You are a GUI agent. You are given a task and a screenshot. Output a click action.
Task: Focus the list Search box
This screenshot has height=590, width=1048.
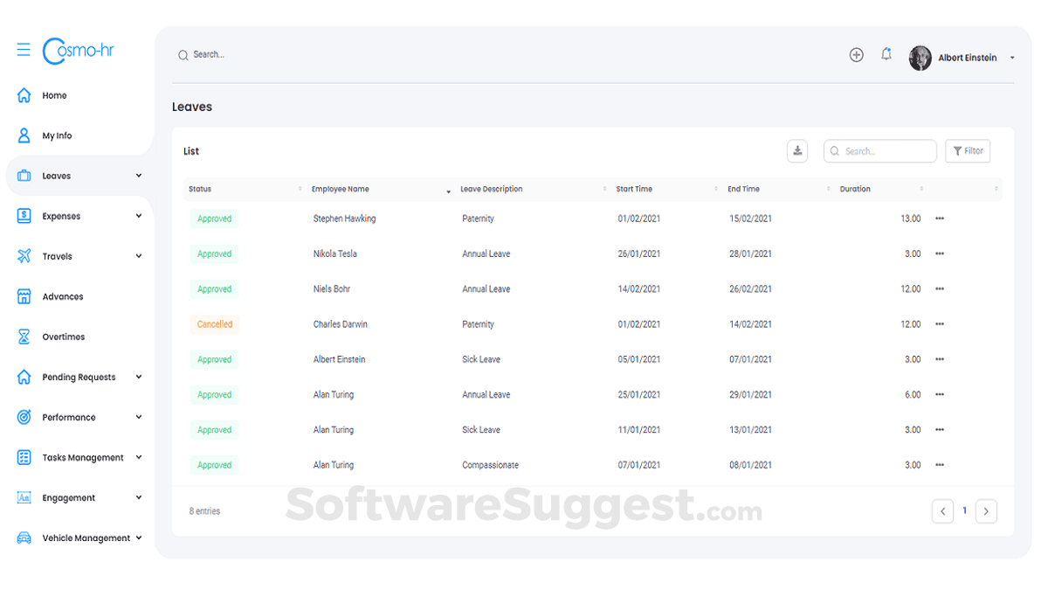tap(880, 151)
